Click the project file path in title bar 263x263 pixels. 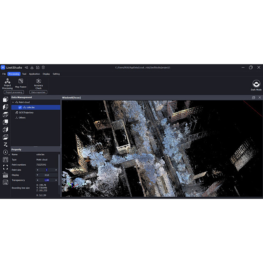click(143, 67)
